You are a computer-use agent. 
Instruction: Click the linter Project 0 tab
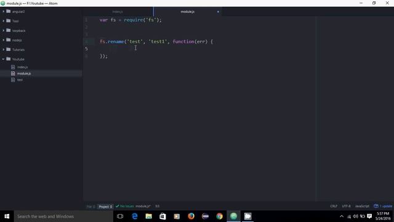coord(105,207)
